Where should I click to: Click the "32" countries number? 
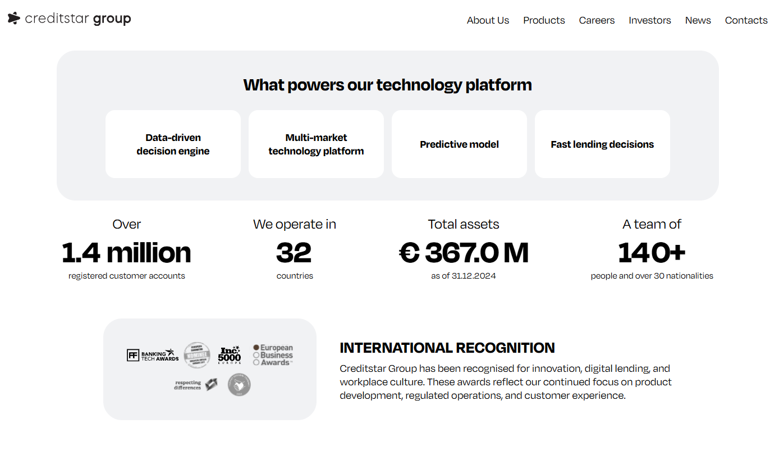294,252
